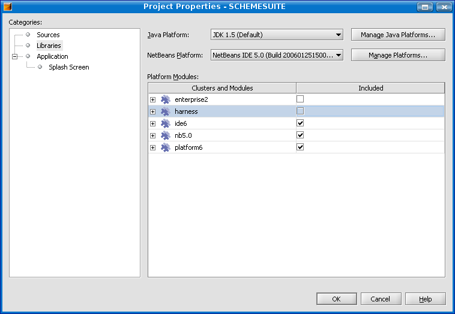Click the bullet icon beside Sources
Screen dimensions: 455x314
click(x=28, y=35)
